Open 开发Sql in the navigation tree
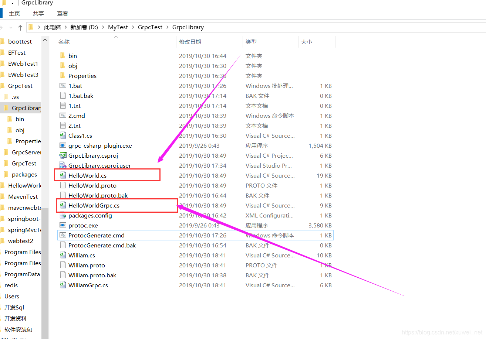 pyautogui.click(x=14, y=307)
